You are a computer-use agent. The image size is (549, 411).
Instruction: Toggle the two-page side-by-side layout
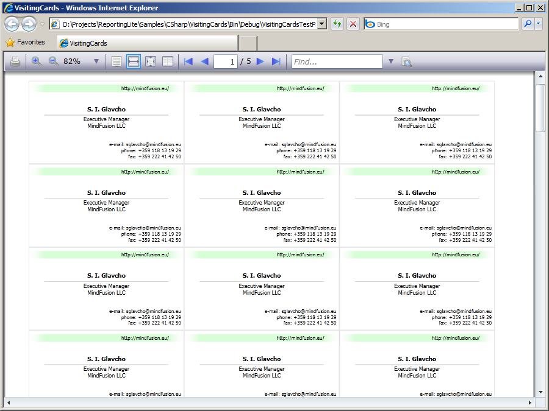click(167, 61)
